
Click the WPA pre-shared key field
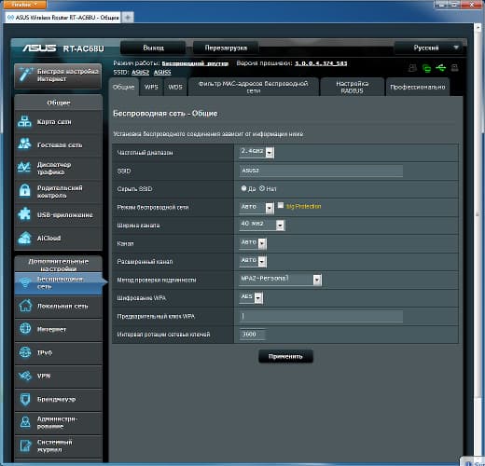pos(321,316)
